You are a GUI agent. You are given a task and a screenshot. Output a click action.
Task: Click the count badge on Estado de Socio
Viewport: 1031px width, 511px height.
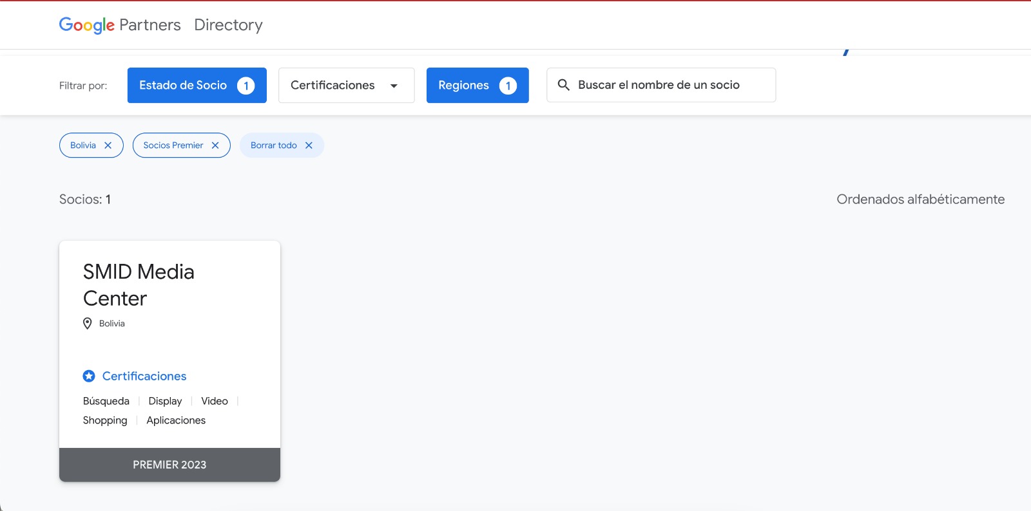coord(246,86)
